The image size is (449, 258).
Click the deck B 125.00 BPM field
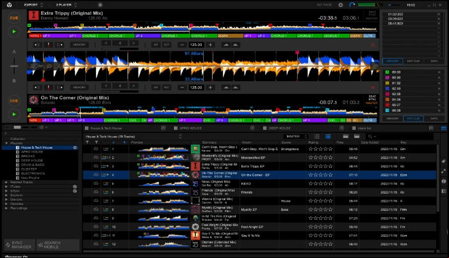(x=196, y=87)
